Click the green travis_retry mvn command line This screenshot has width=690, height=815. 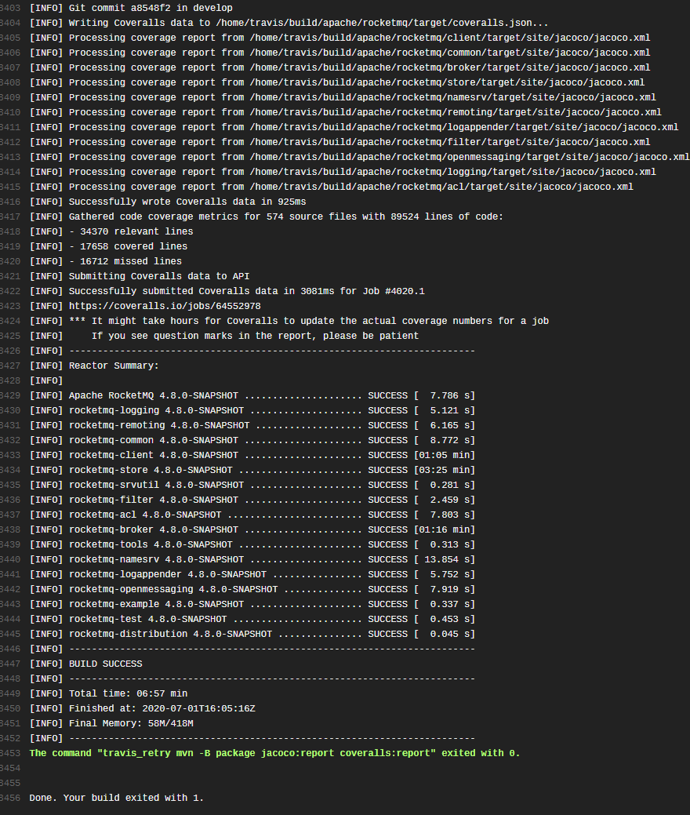(275, 753)
